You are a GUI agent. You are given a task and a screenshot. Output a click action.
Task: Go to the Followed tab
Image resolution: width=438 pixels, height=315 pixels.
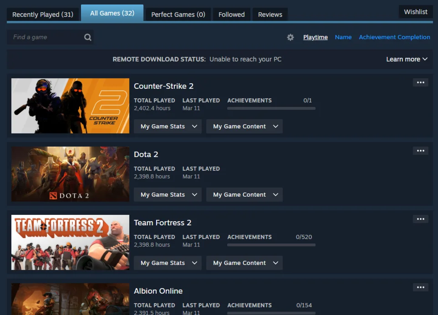click(x=232, y=15)
